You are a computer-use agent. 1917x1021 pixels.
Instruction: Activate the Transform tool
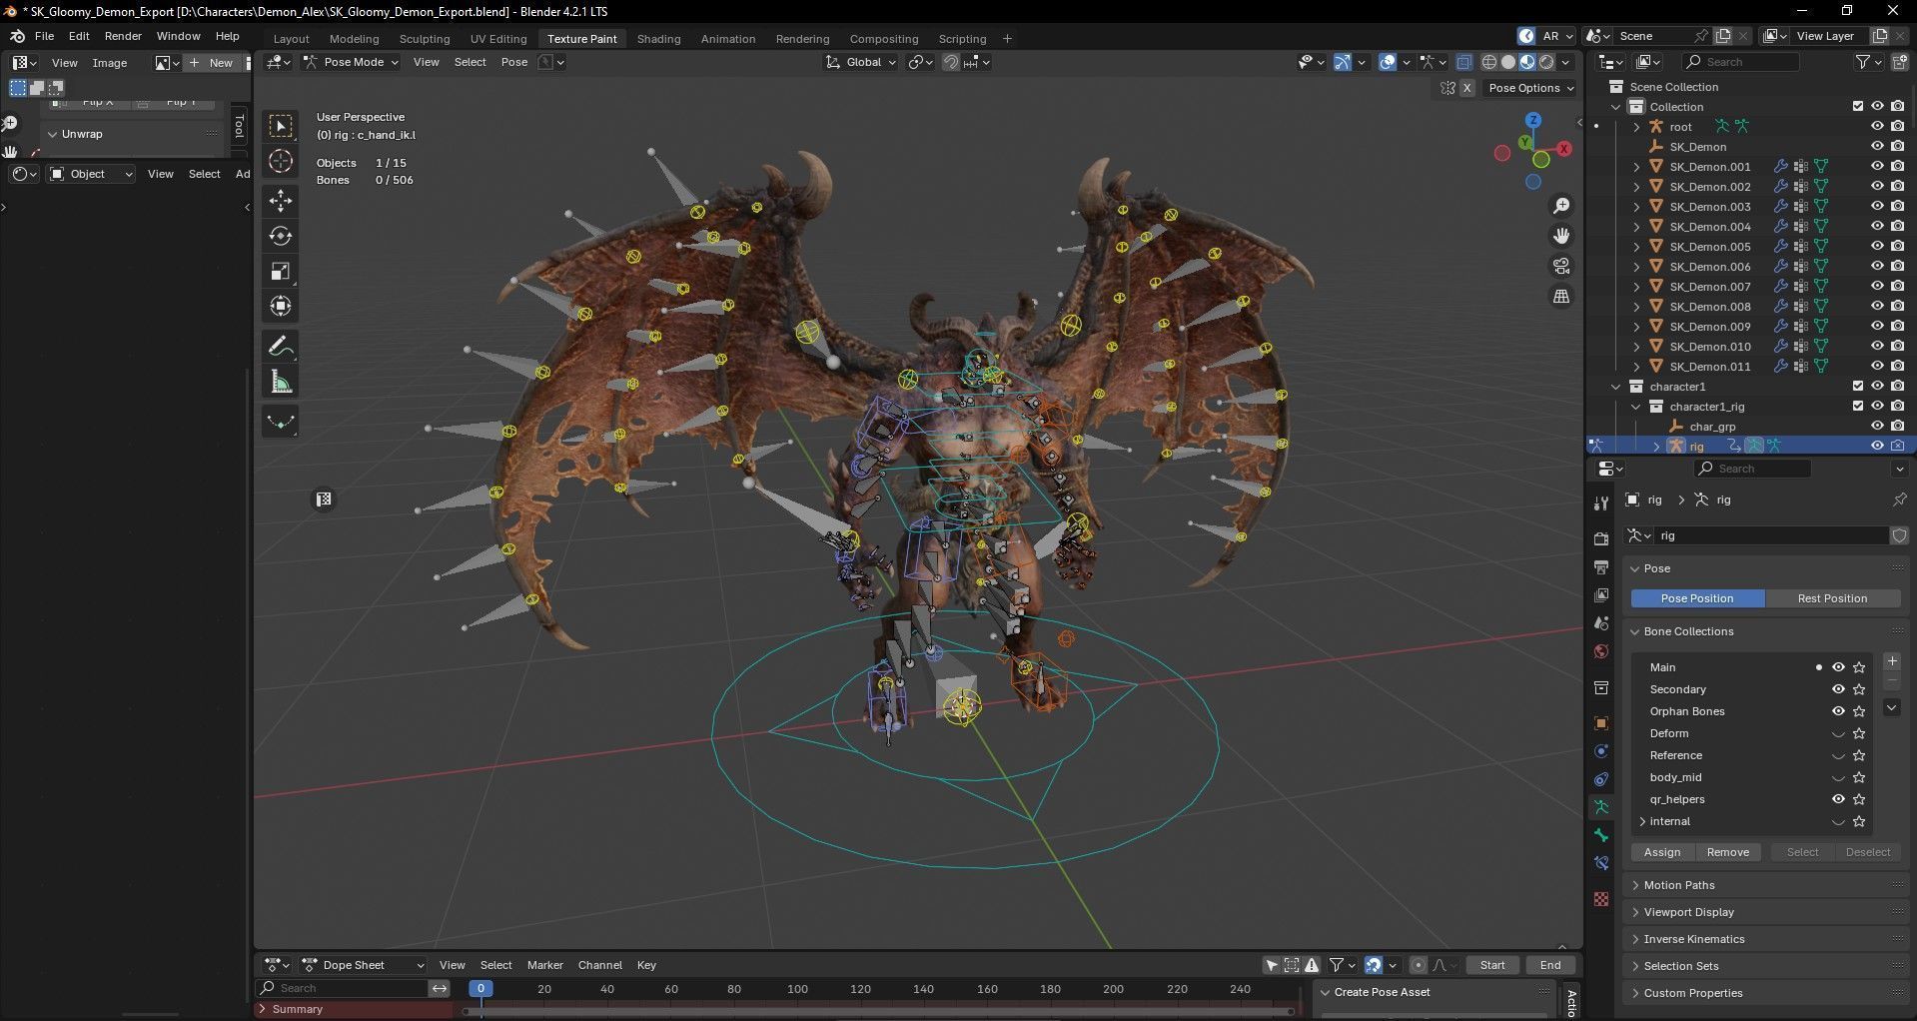(x=281, y=306)
